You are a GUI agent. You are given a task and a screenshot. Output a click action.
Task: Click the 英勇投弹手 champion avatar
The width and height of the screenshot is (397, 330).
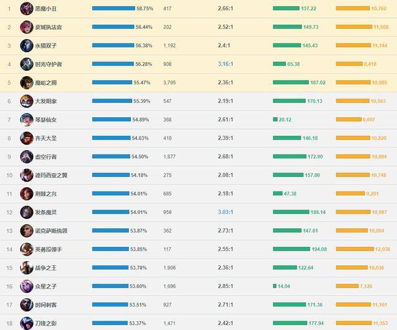click(x=27, y=249)
